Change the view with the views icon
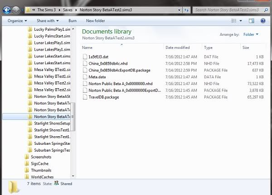 pyautogui.click(x=234, y=21)
